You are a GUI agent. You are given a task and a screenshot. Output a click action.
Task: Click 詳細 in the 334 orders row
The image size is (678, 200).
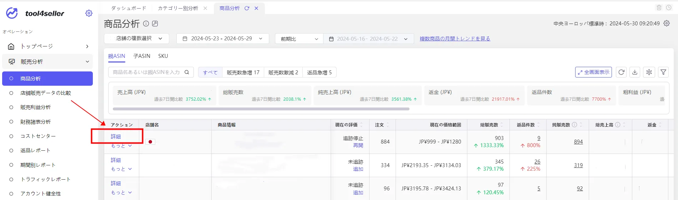point(116,160)
